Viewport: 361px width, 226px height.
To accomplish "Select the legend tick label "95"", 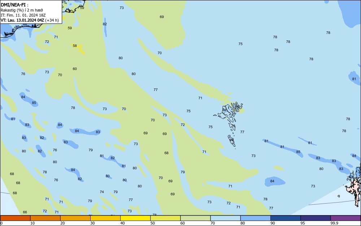I will pos(303,223).
